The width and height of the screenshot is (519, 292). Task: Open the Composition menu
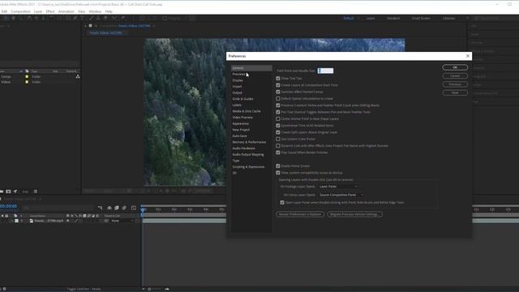20,11
